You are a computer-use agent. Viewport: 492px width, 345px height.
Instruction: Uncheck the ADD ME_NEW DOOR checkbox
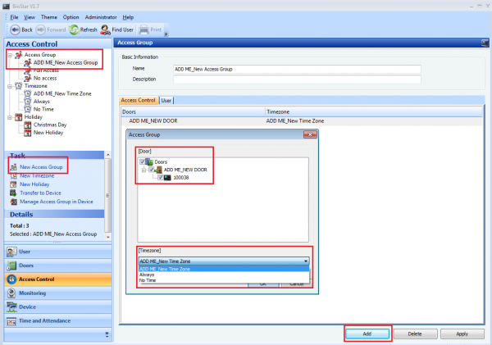tap(153, 169)
